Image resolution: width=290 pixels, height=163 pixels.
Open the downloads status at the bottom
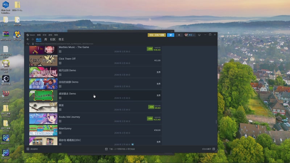[120, 149]
